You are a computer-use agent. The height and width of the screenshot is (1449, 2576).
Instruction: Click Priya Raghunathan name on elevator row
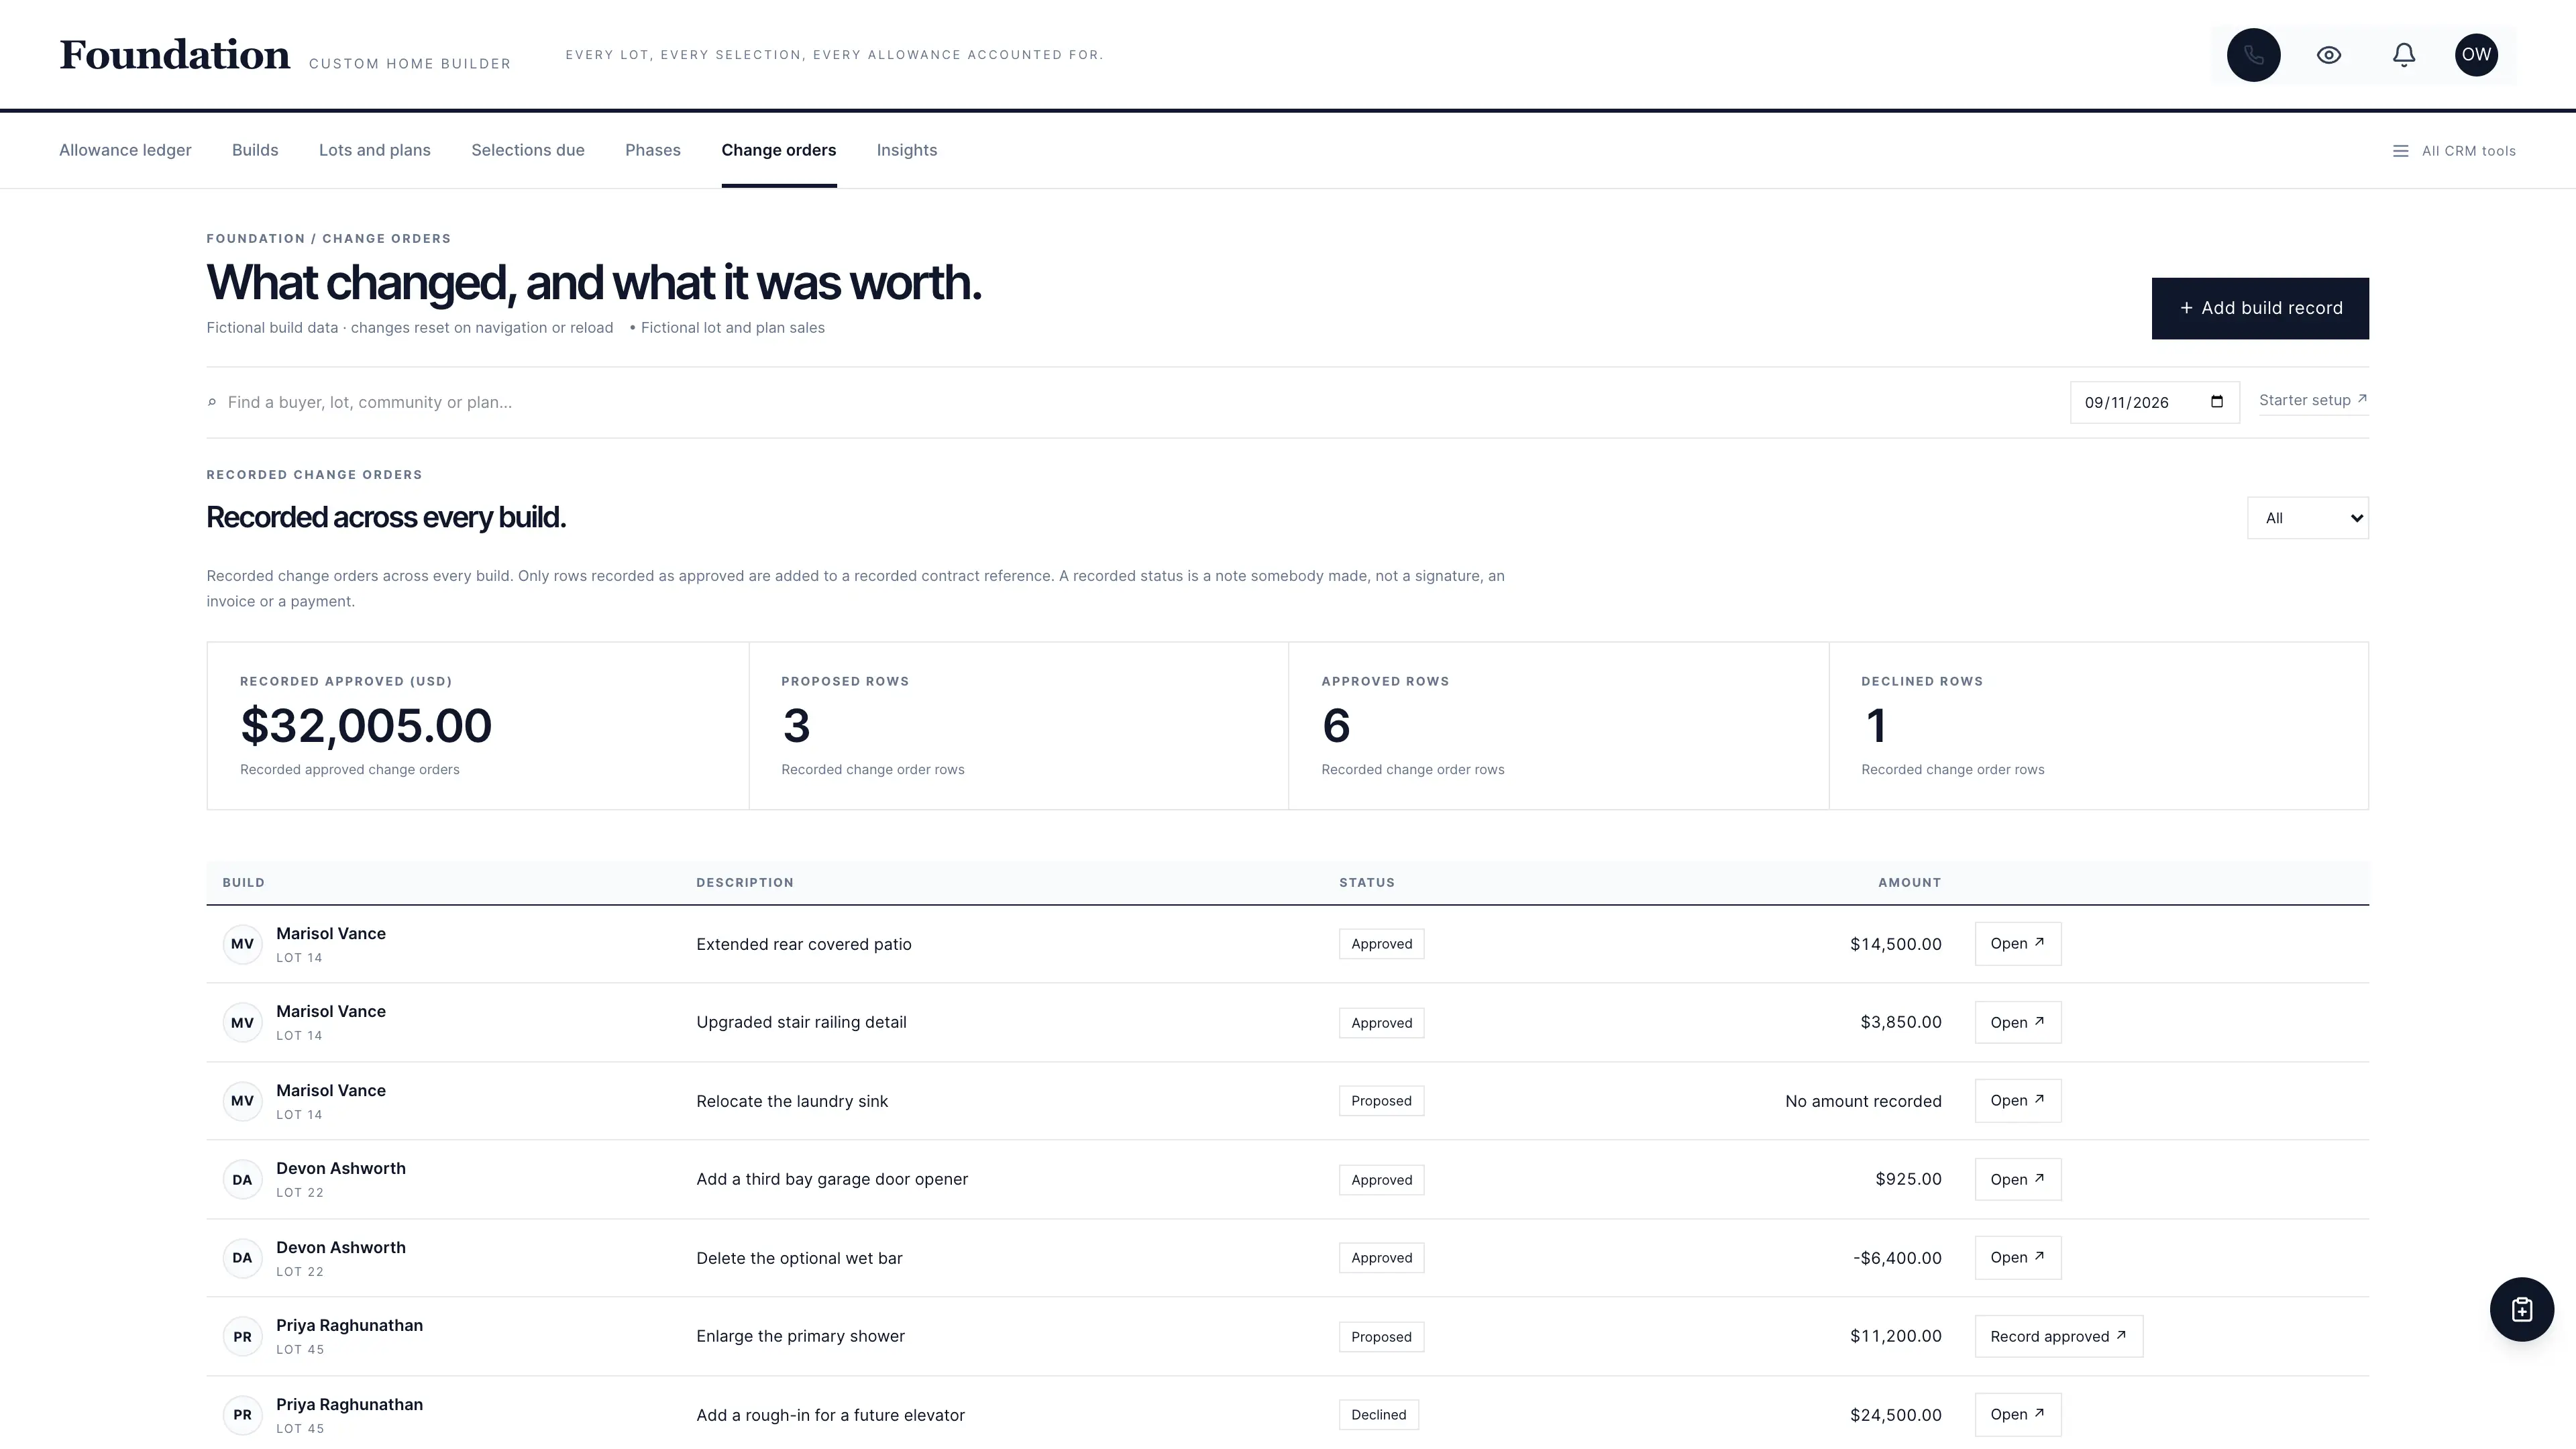coord(349,1404)
